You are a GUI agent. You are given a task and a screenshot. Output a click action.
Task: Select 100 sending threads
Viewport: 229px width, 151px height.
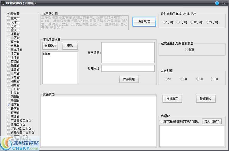(x=211, y=79)
